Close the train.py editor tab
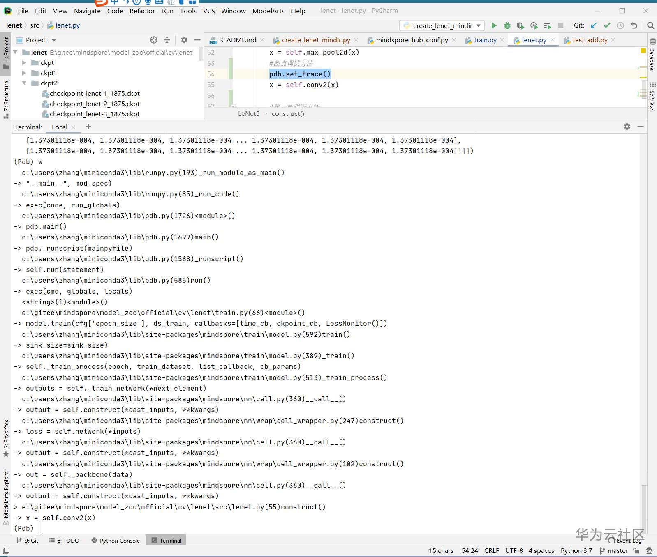657x557 pixels. [502, 40]
